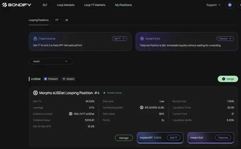Image resolution: width=241 pixels, height=149 pixels.
Task: Click the position number #4
Action: click(x=97, y=93)
